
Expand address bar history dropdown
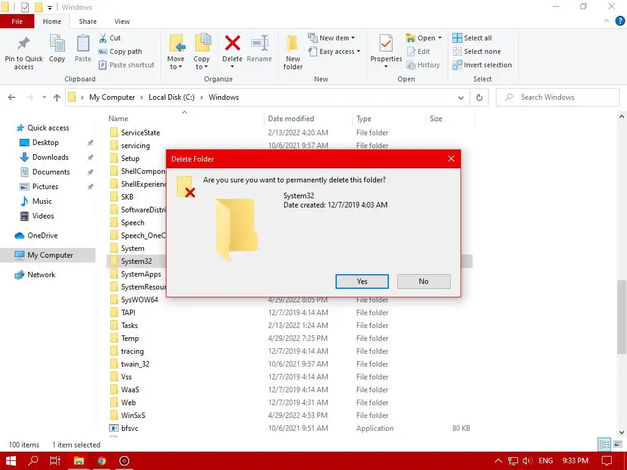pyautogui.click(x=460, y=97)
